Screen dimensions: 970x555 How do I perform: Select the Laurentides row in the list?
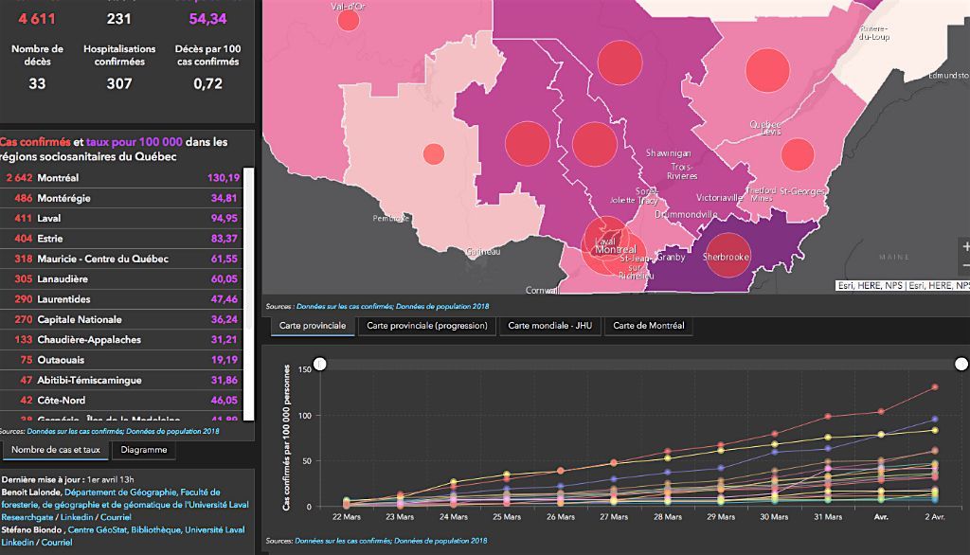[122, 299]
